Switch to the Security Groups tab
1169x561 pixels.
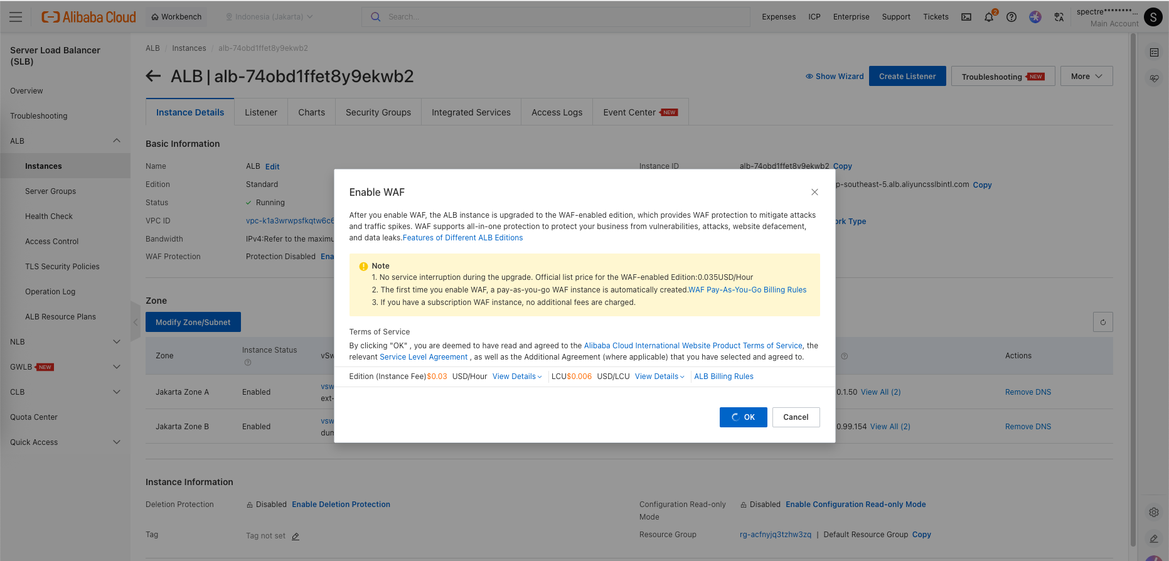point(378,112)
